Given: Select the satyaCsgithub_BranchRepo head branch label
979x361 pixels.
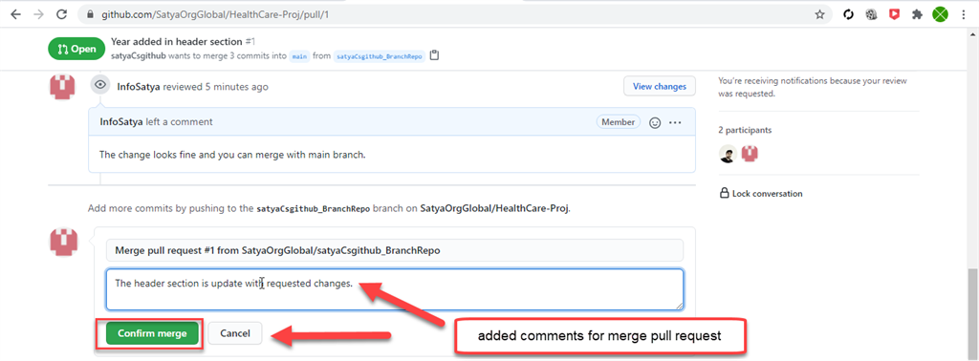Looking at the screenshot, I should (x=379, y=56).
